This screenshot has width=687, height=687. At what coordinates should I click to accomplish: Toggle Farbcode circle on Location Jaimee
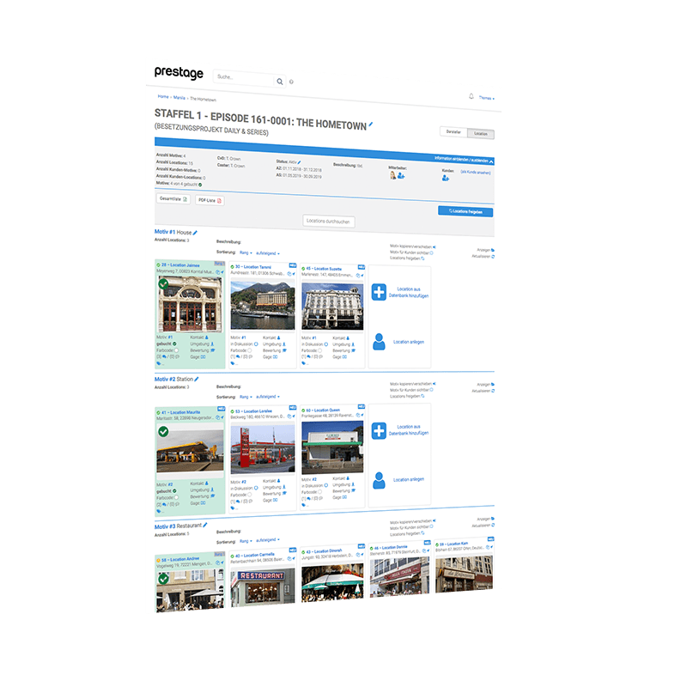click(176, 350)
